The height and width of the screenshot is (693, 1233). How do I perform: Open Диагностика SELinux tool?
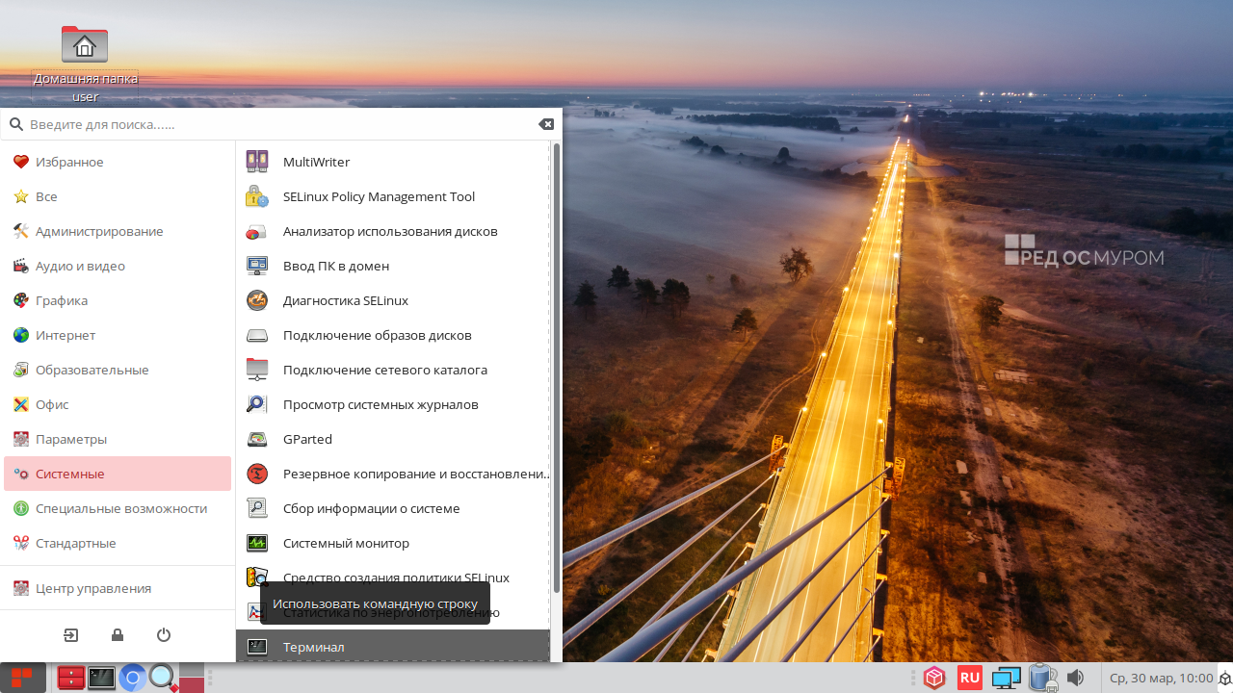pyautogui.click(x=345, y=300)
